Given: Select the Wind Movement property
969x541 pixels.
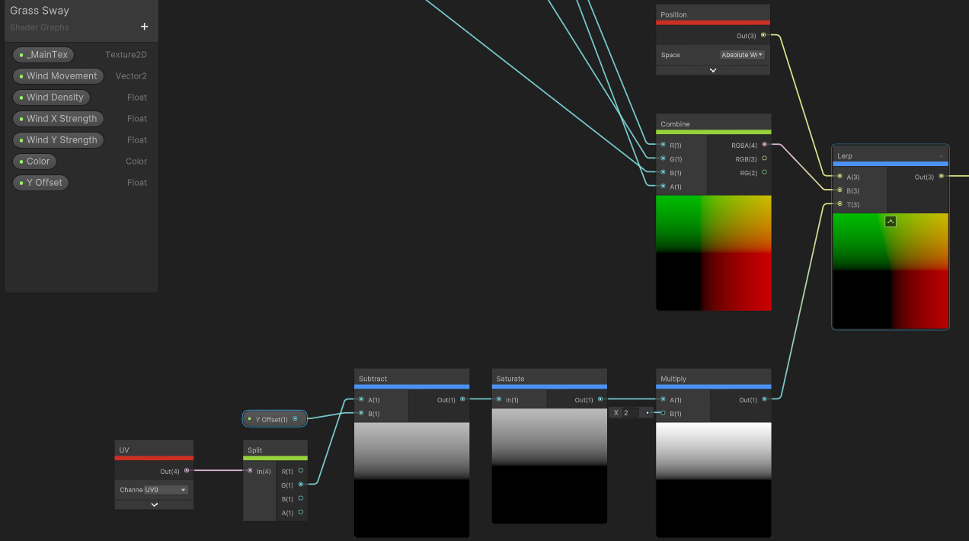Looking at the screenshot, I should tap(59, 76).
